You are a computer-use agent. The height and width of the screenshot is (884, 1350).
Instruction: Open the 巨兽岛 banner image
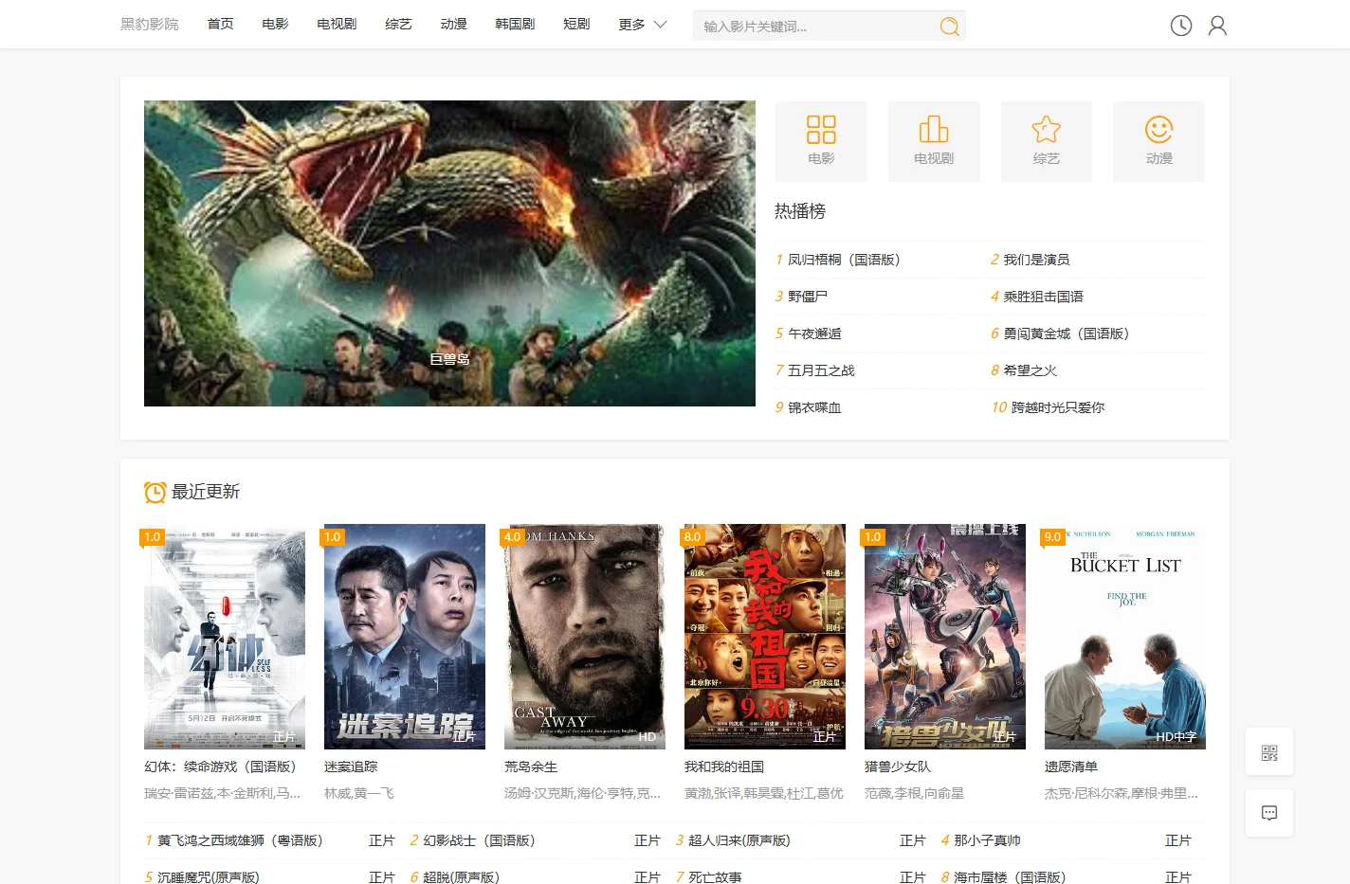click(x=449, y=254)
